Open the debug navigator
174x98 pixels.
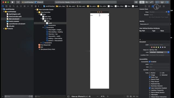pyautogui.click(x=24, y=6)
